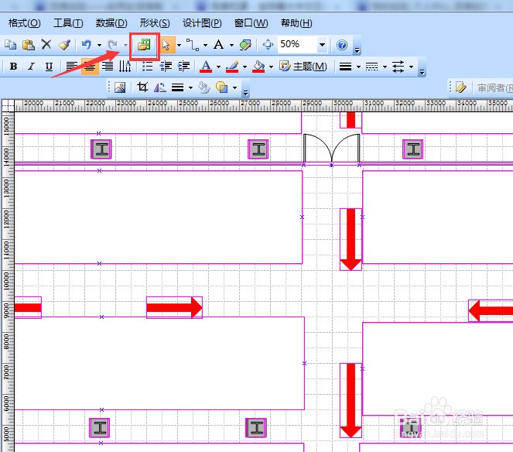Toggle Underline formatting
Viewport: 513px width, 452px height.
[x=49, y=67]
